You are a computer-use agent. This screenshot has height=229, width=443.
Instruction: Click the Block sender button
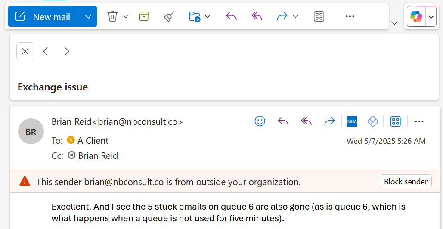406,181
